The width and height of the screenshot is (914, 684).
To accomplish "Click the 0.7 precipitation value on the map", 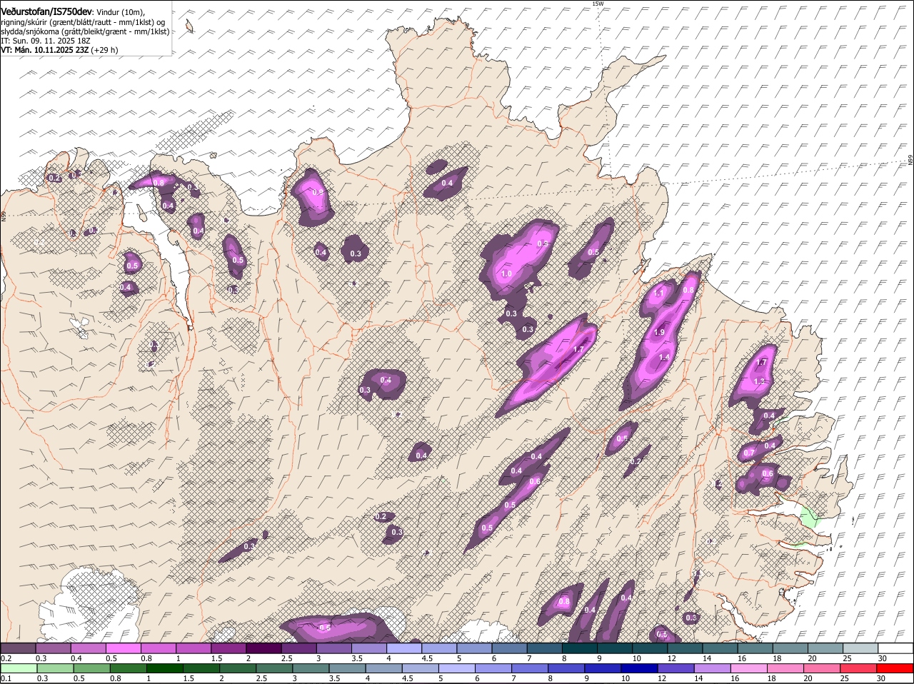I will pos(749,453).
